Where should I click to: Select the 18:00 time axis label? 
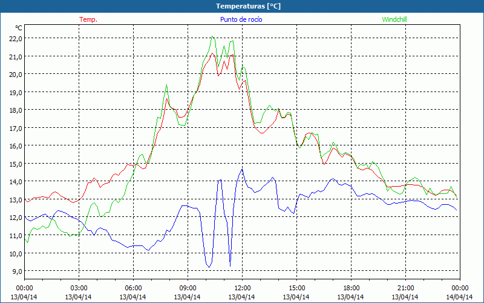(351, 288)
